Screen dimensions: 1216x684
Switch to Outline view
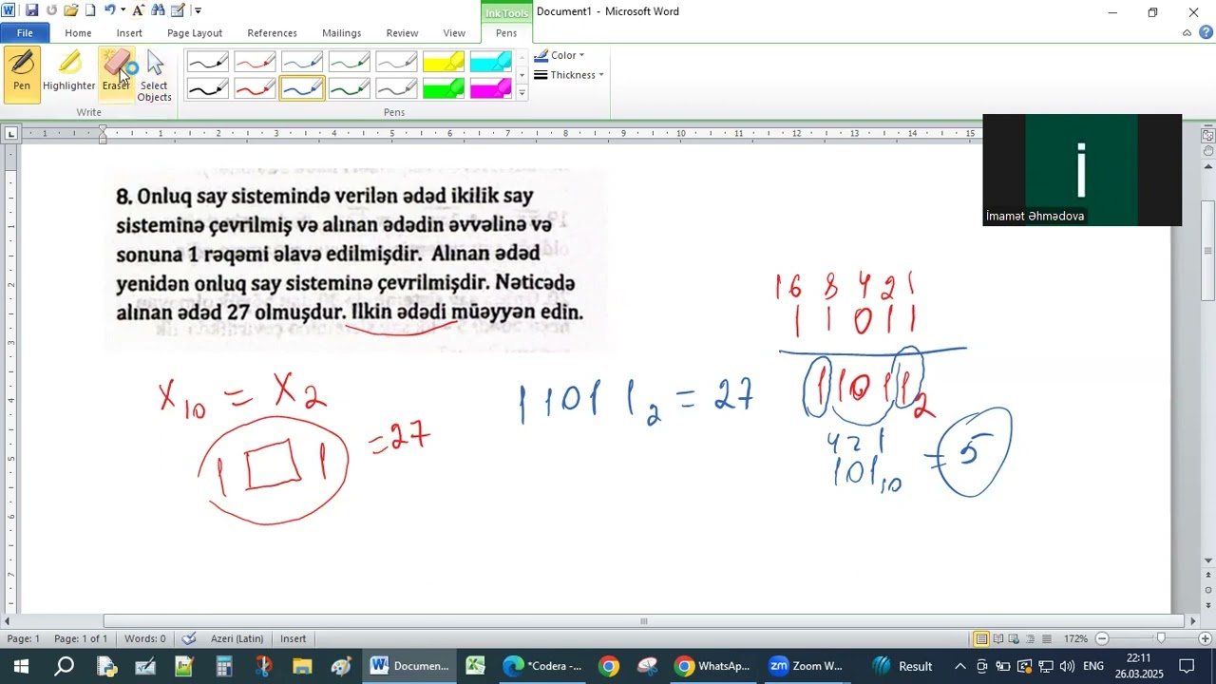[x=1031, y=638]
